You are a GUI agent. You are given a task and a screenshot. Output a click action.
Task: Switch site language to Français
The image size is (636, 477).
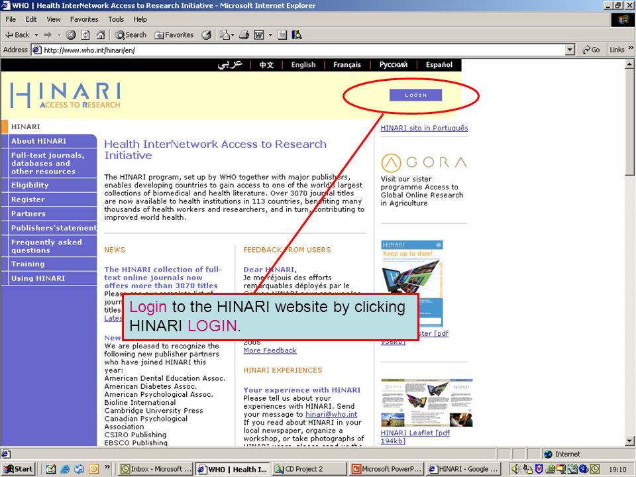pos(346,64)
